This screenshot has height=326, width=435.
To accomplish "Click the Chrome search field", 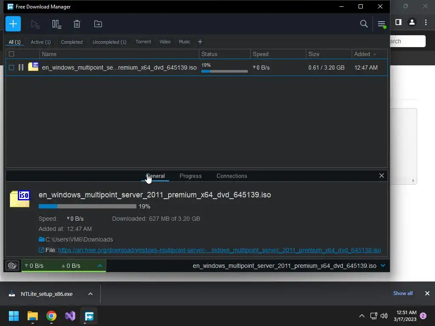I will point(408,41).
